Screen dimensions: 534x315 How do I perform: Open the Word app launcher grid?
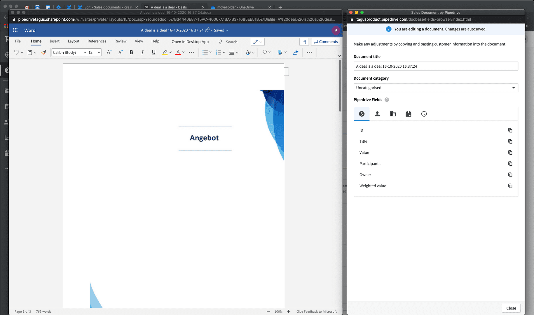(x=15, y=30)
